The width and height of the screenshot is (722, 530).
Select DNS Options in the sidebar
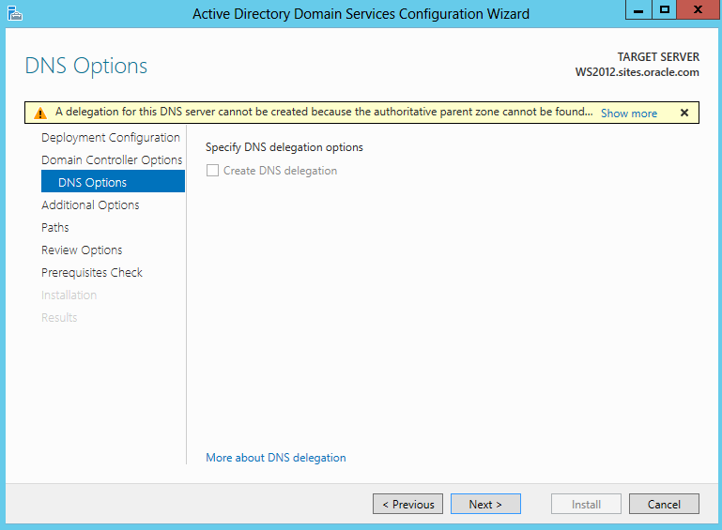(x=113, y=182)
